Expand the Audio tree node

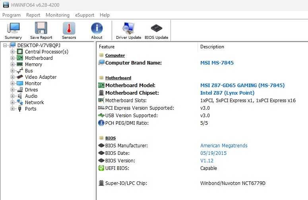pos(12,96)
